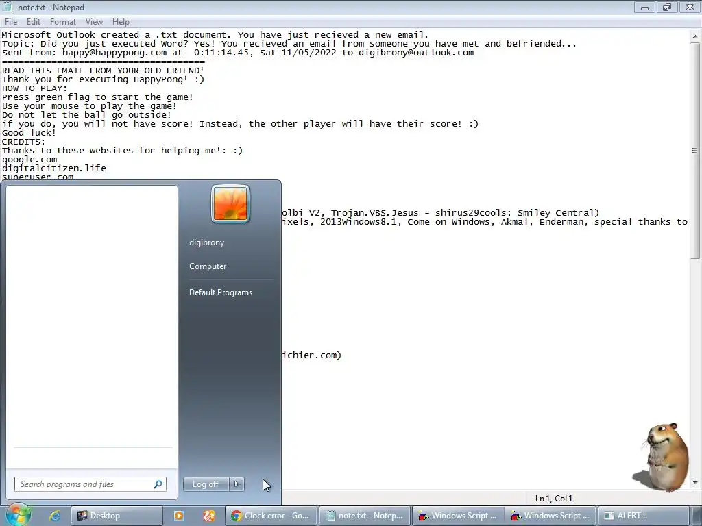This screenshot has height=526, width=702.
Task: Close the Notepad window
Action: point(690,8)
